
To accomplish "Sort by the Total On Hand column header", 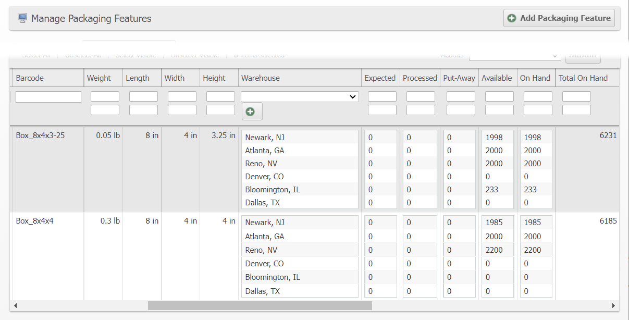I will click(x=583, y=78).
